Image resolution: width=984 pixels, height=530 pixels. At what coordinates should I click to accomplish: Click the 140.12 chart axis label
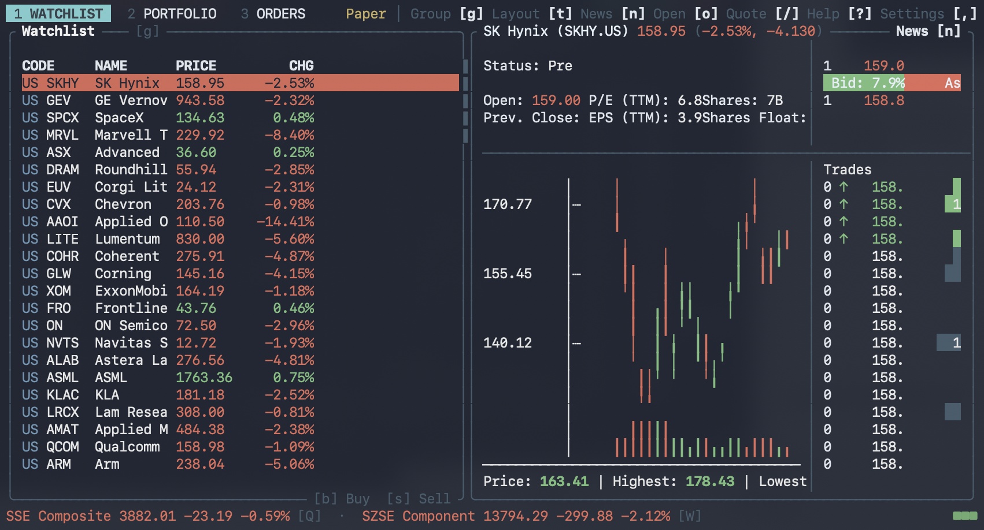[508, 342]
